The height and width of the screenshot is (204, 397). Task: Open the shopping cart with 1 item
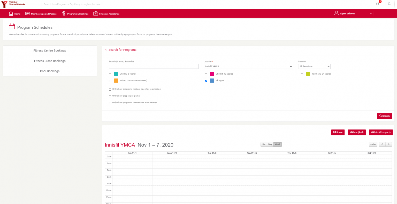377,4
